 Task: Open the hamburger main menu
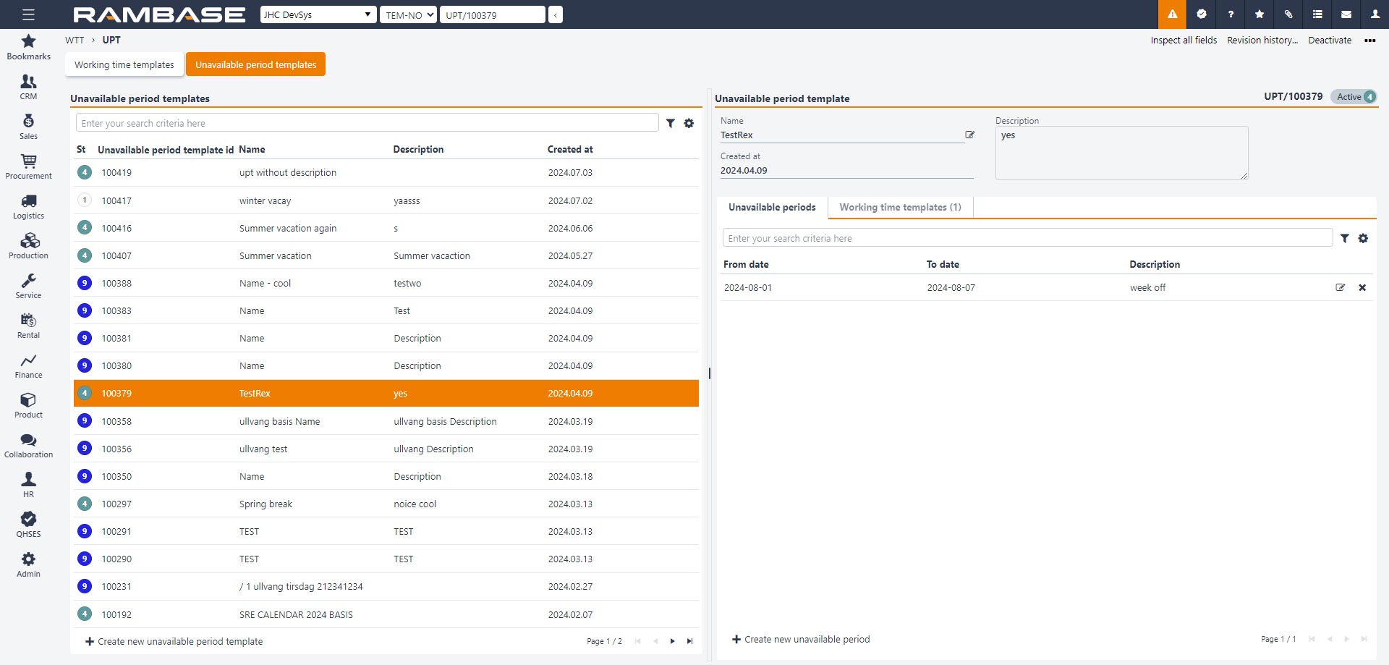point(28,14)
